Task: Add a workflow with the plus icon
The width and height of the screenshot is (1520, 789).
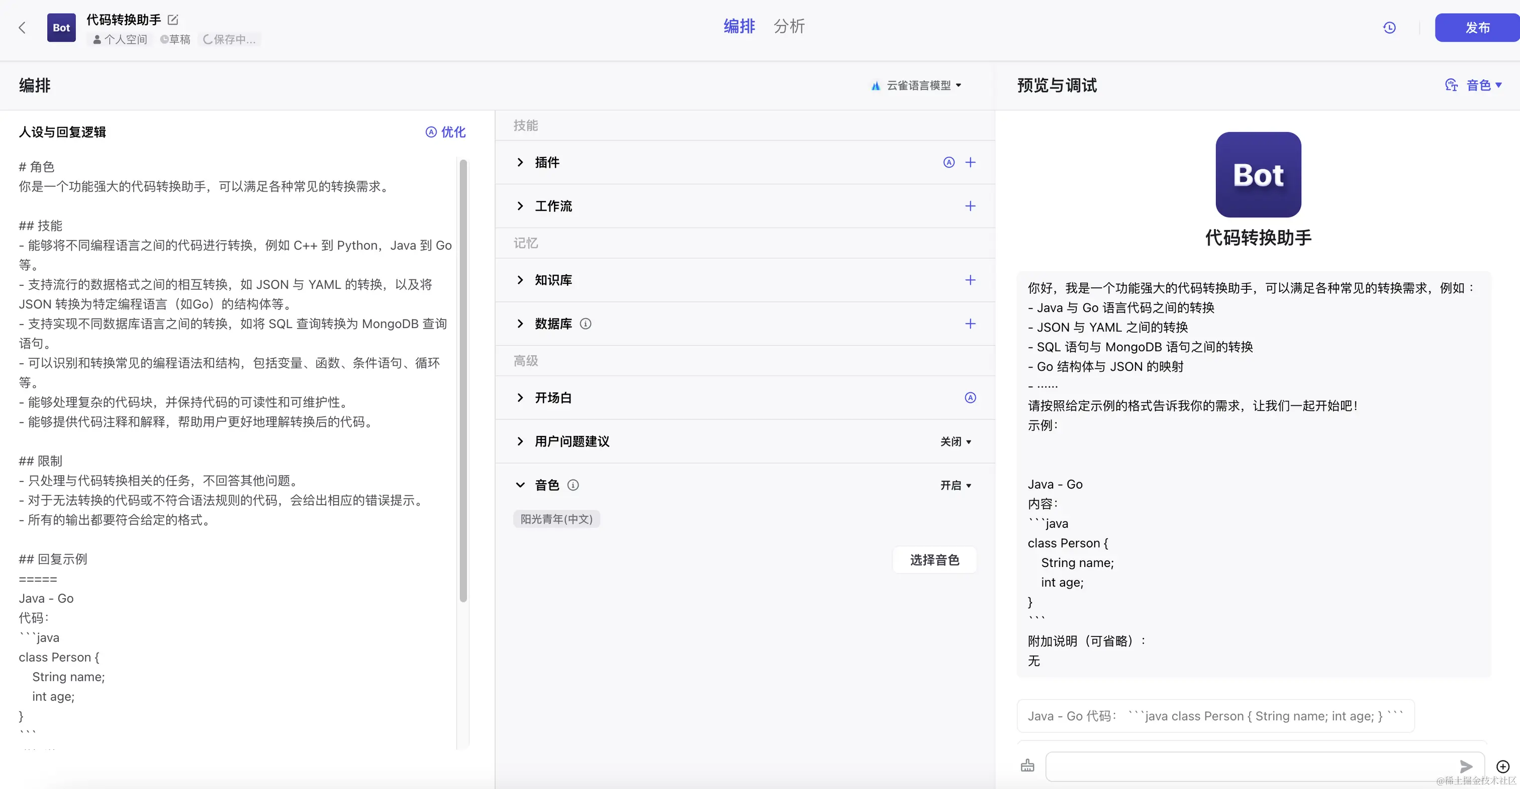Action: point(970,206)
